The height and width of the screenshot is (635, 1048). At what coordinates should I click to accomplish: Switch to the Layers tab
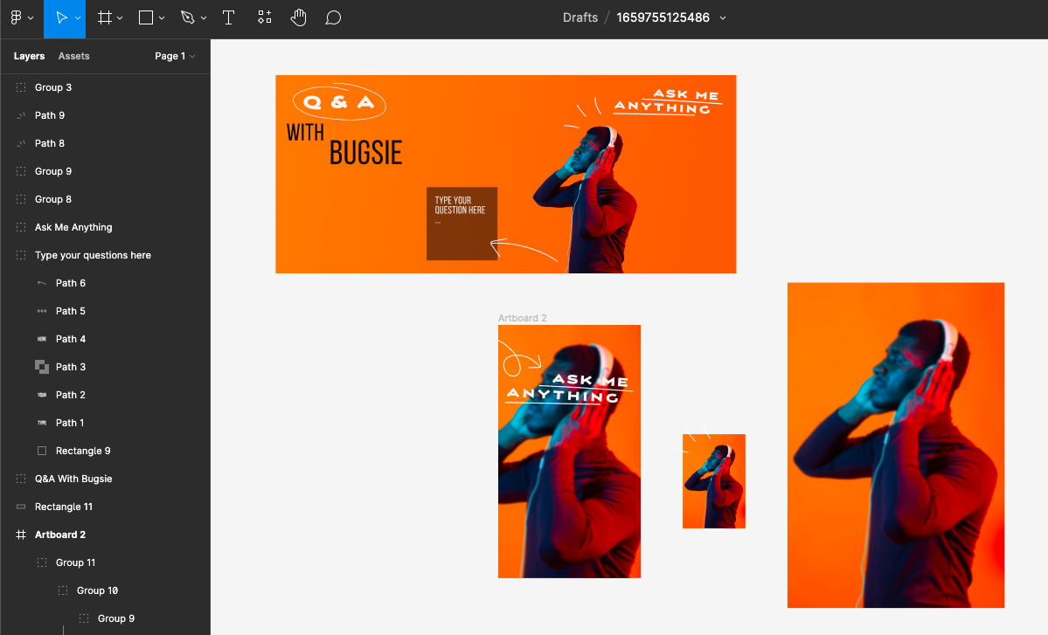pyautogui.click(x=29, y=56)
